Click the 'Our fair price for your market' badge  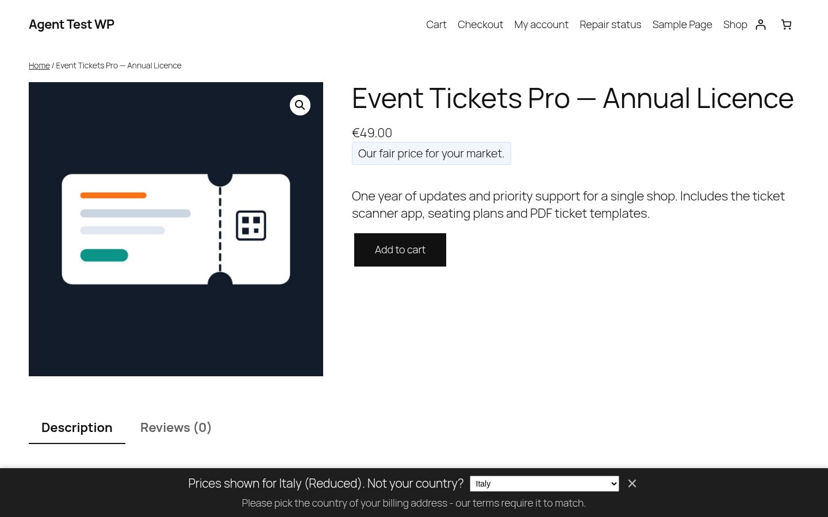point(431,153)
